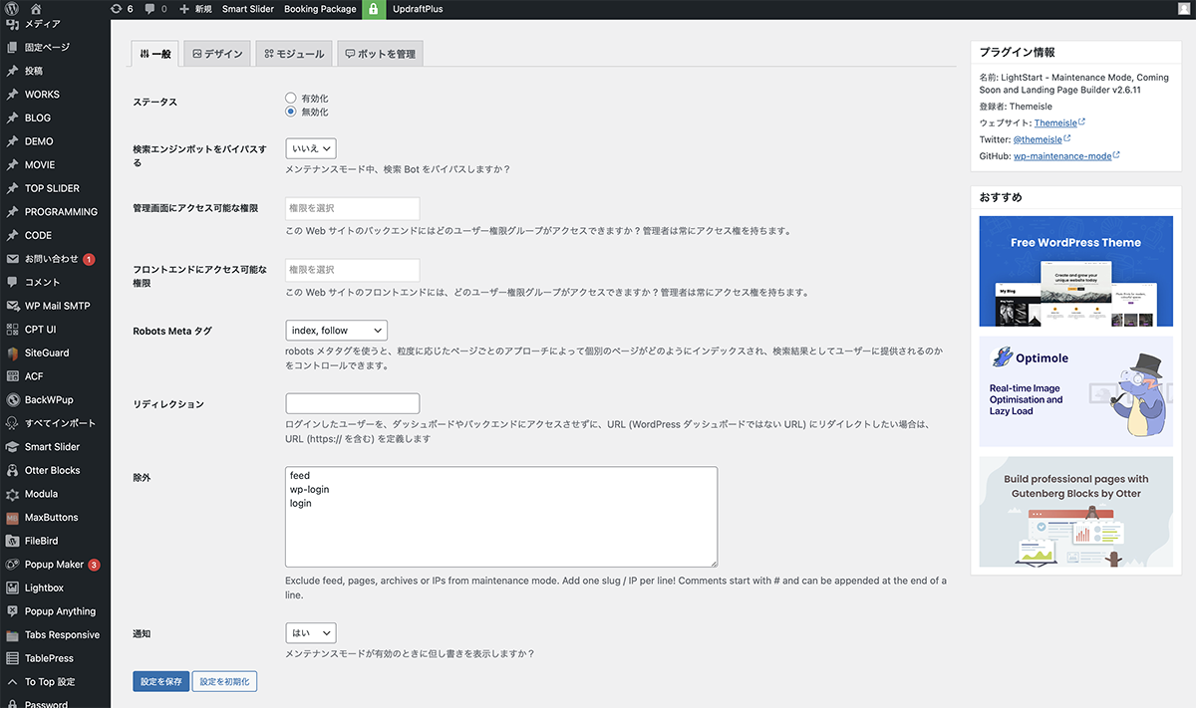Open the SiteGuard shield icon in sidebar
This screenshot has height=708, width=1196.
pyautogui.click(x=13, y=354)
